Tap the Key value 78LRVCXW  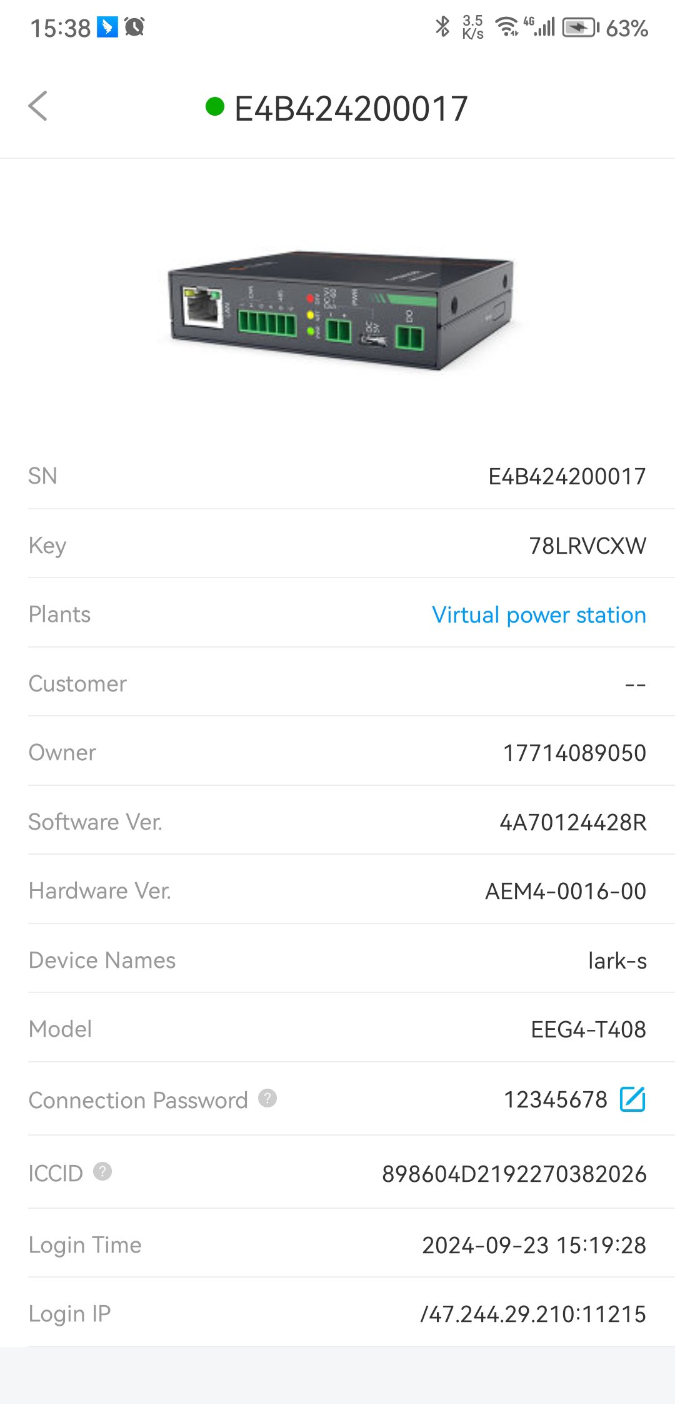pyautogui.click(x=587, y=546)
